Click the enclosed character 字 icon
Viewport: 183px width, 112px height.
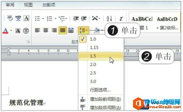pyautogui.click(x=26, y=31)
